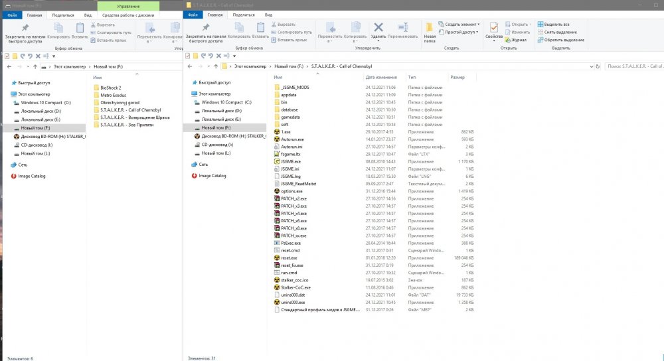Click Undo icon in right window quick toolbar
664x361 pixels.
(x=203, y=56)
